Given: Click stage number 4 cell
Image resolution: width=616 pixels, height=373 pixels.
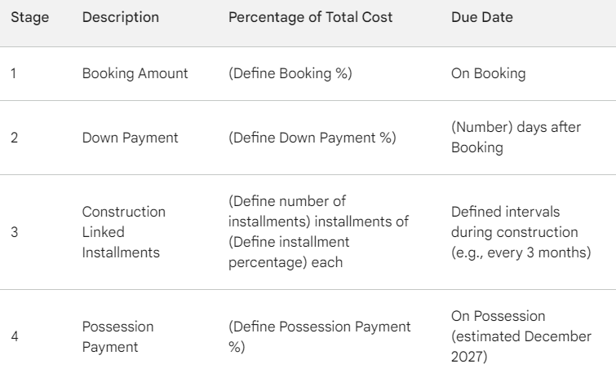Looking at the screenshot, I should click(x=14, y=336).
